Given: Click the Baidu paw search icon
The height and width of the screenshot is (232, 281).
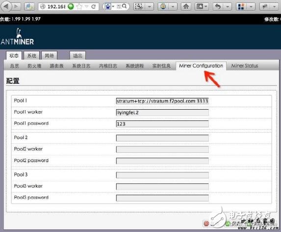Looking at the screenshot, I should 108,7.
